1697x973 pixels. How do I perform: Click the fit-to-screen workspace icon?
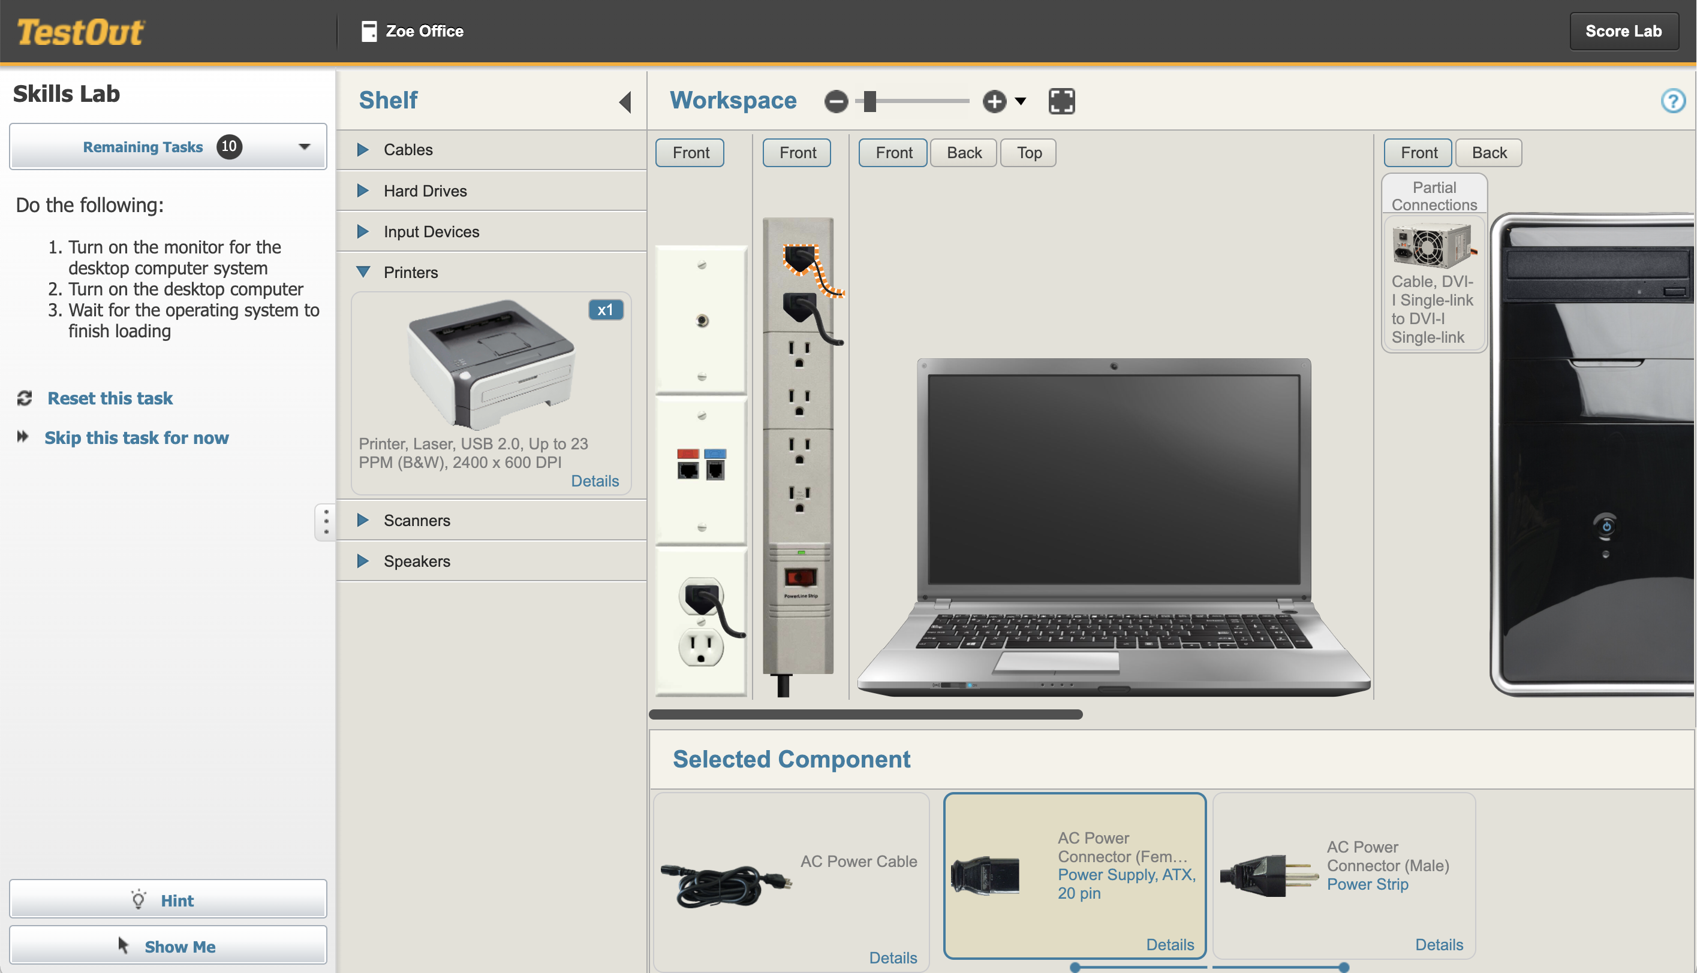click(1061, 102)
